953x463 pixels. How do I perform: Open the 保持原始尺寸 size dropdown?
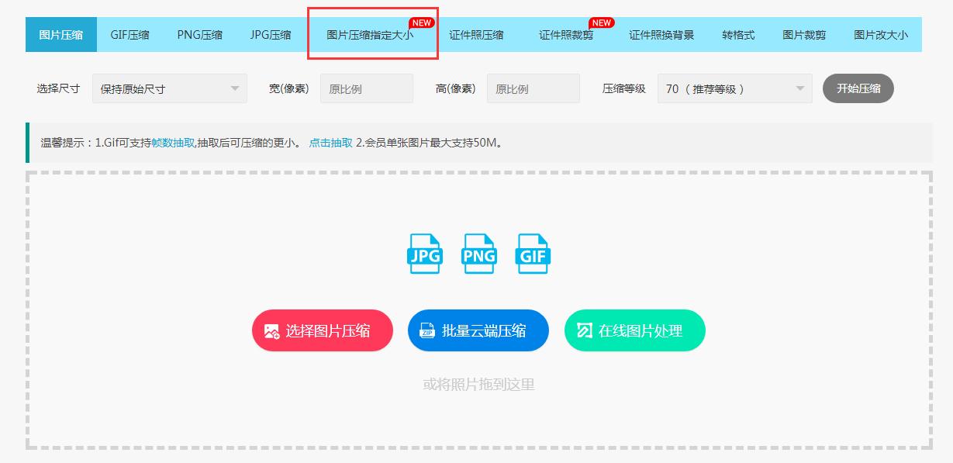pyautogui.click(x=169, y=88)
